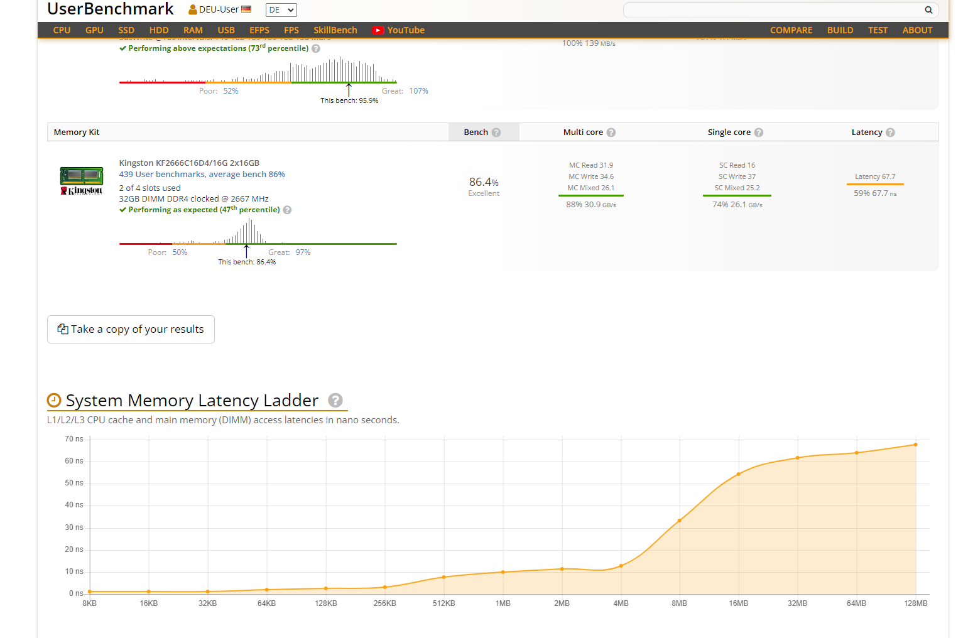968x638 pixels.
Task: Click the Great 107% value link
Action: coord(418,91)
